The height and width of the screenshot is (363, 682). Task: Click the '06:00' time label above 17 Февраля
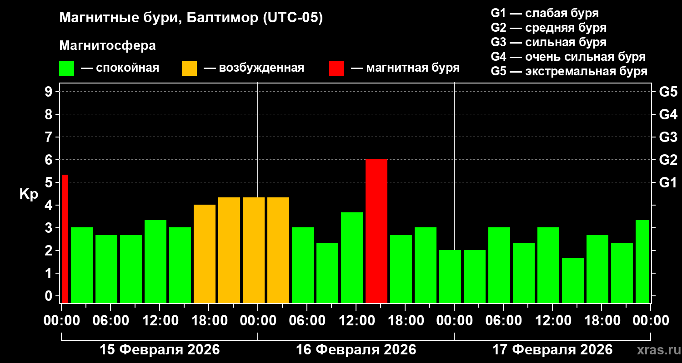(x=503, y=321)
